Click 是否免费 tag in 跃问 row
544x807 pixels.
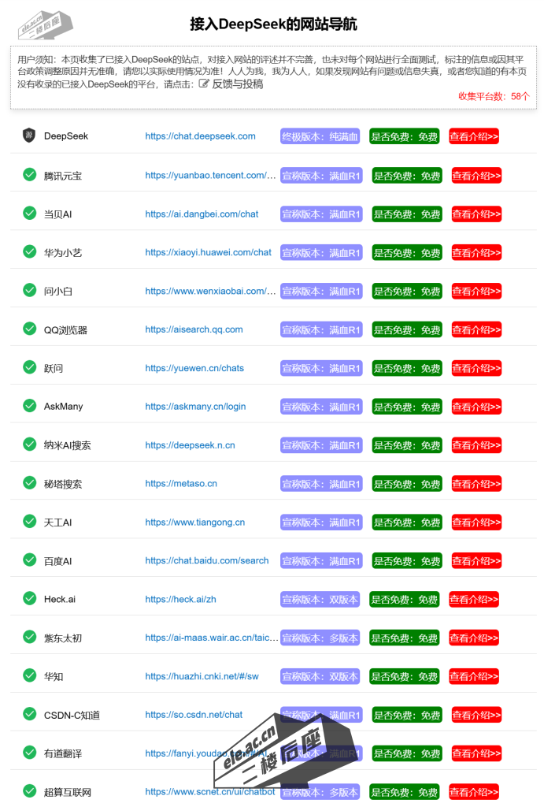(x=406, y=369)
